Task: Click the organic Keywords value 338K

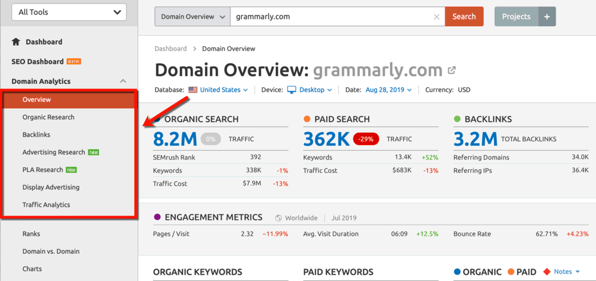Action: 254,170
